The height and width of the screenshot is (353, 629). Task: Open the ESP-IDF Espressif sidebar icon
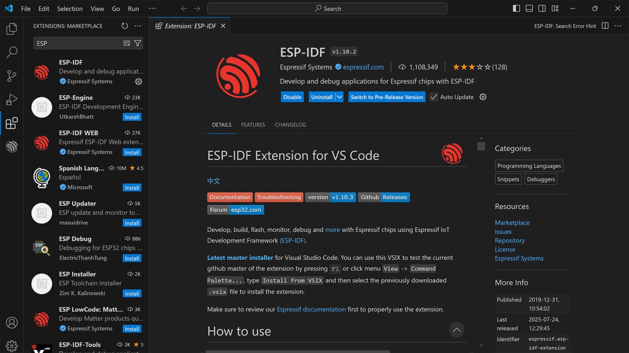click(x=12, y=146)
